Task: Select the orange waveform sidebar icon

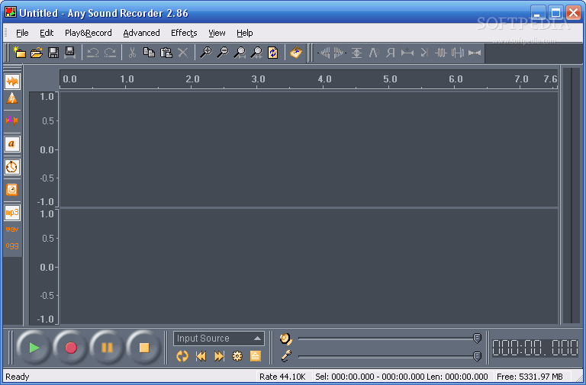Action: pos(12,82)
